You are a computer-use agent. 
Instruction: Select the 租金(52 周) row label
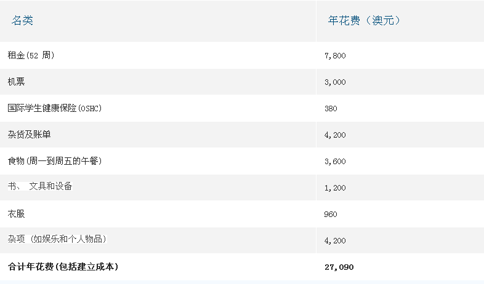(31, 55)
